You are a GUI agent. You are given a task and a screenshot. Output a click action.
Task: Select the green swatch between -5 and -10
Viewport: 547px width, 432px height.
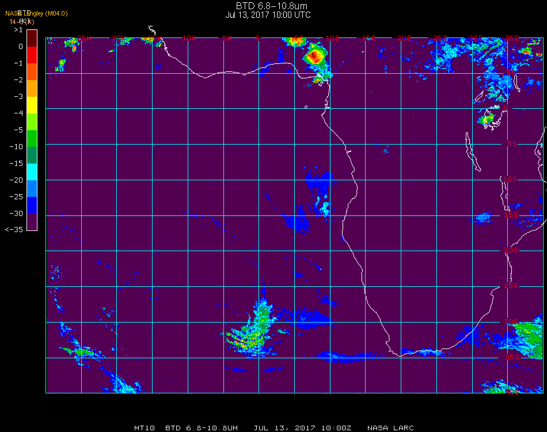32,139
